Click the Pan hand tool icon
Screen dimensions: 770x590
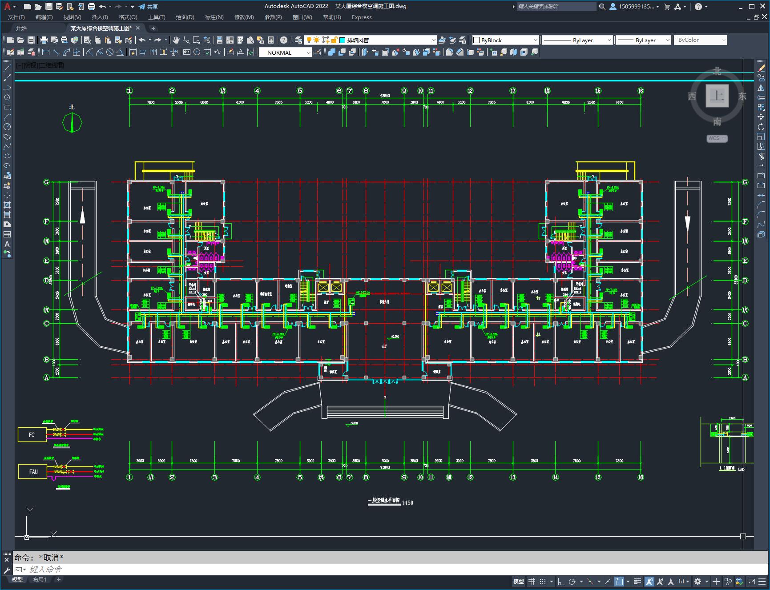click(x=176, y=40)
